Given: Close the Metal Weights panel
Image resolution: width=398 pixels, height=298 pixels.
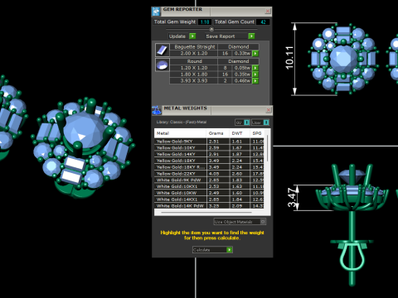Looking at the screenshot, I should (269, 110).
